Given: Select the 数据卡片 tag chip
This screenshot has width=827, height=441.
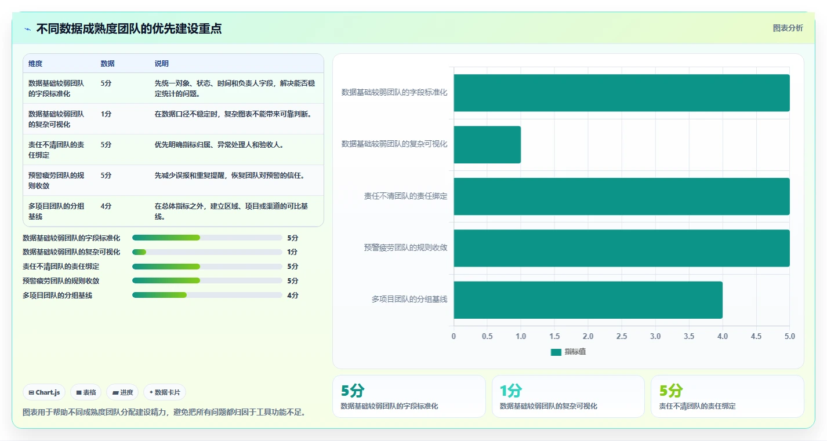Looking at the screenshot, I should tap(165, 392).
